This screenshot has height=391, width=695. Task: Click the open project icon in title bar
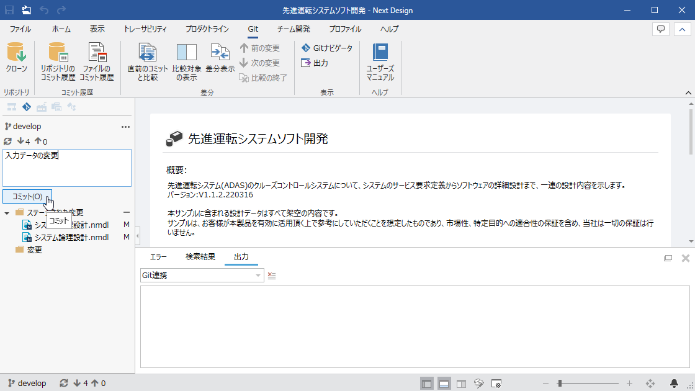(27, 10)
